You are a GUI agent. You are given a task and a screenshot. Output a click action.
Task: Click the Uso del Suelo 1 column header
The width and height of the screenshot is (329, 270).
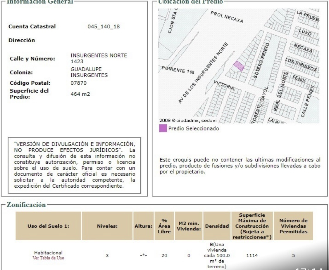click(x=48, y=226)
